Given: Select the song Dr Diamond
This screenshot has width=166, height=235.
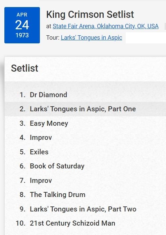Looking at the screenshot, I should pos(48,95).
